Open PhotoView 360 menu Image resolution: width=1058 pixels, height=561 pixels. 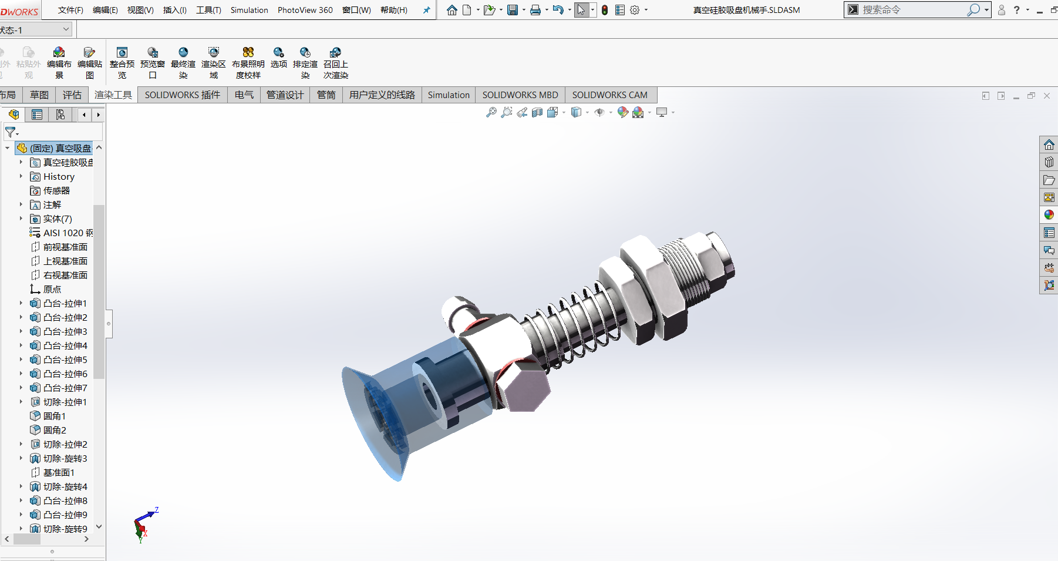[305, 10]
